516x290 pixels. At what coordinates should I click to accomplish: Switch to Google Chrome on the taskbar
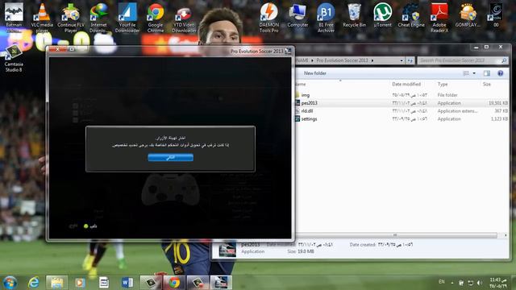(x=174, y=283)
